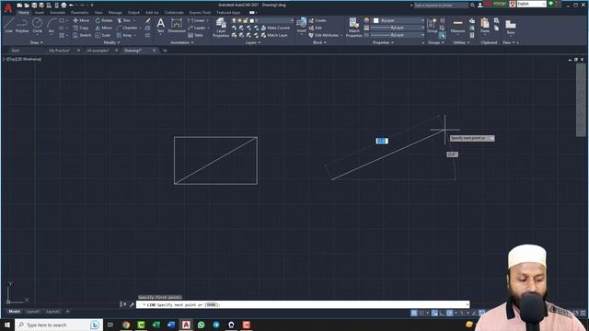Click the Windows Start button

click(x=7, y=325)
